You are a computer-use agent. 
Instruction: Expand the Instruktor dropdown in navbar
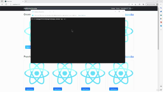click(124, 8)
